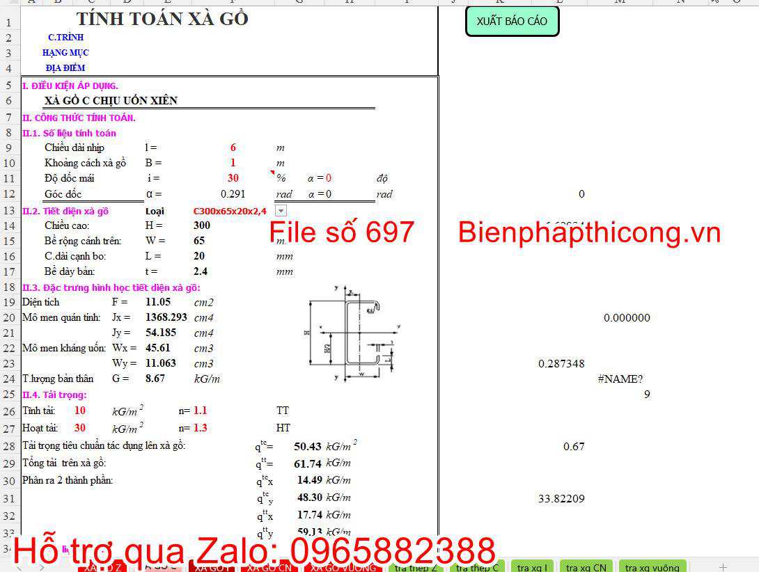Select the span length cell showing 6
759x572 pixels.
[233, 147]
